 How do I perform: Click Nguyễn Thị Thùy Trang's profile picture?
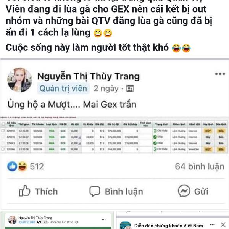pyautogui.click(x=20, y=80)
